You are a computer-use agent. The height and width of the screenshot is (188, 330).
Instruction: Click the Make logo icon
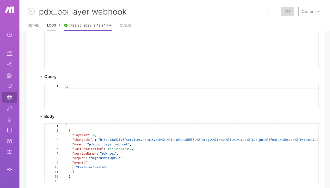coord(10,10)
